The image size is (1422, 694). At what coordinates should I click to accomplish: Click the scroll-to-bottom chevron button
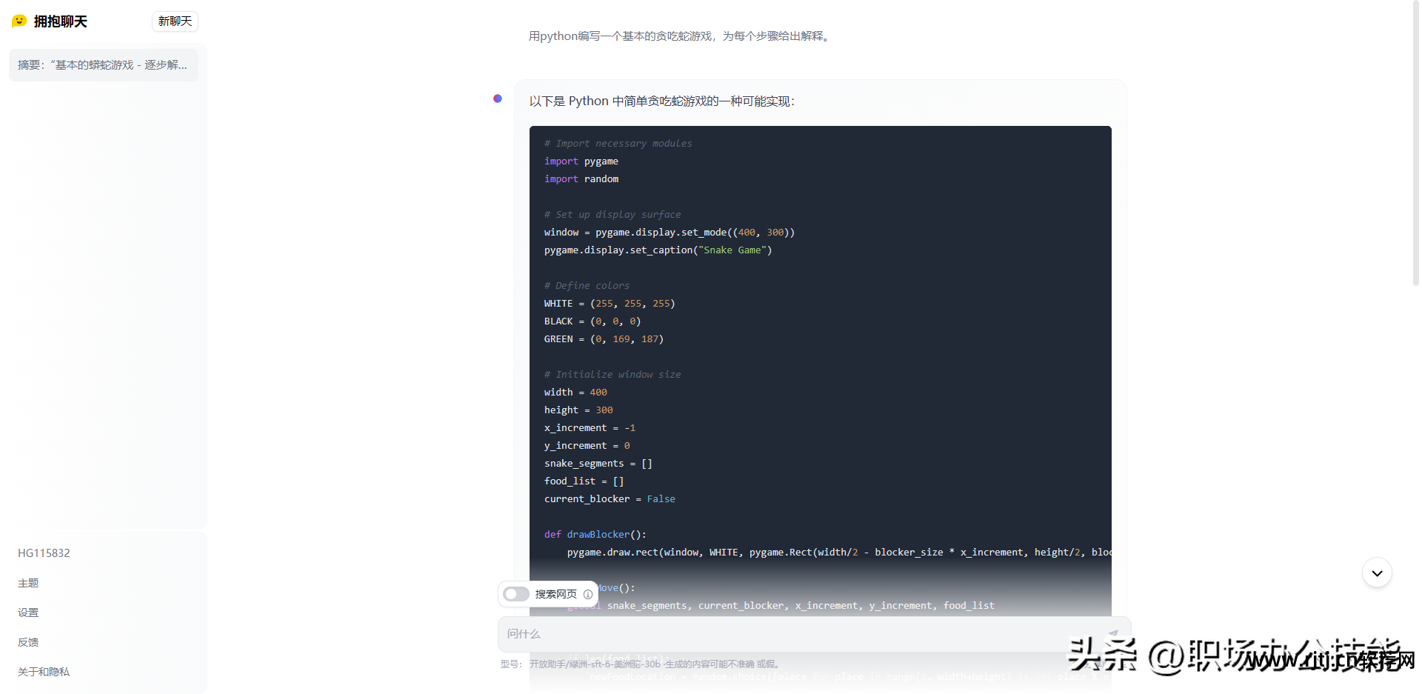(x=1377, y=573)
